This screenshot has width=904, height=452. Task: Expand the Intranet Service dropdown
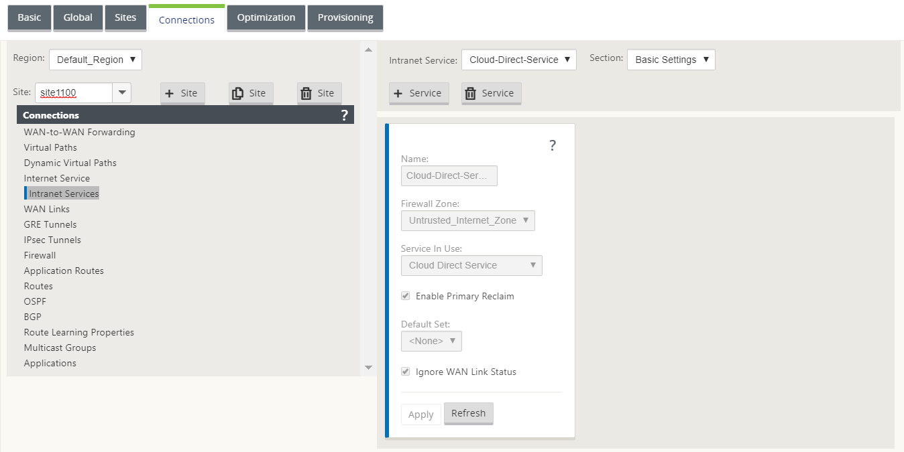[519, 60]
